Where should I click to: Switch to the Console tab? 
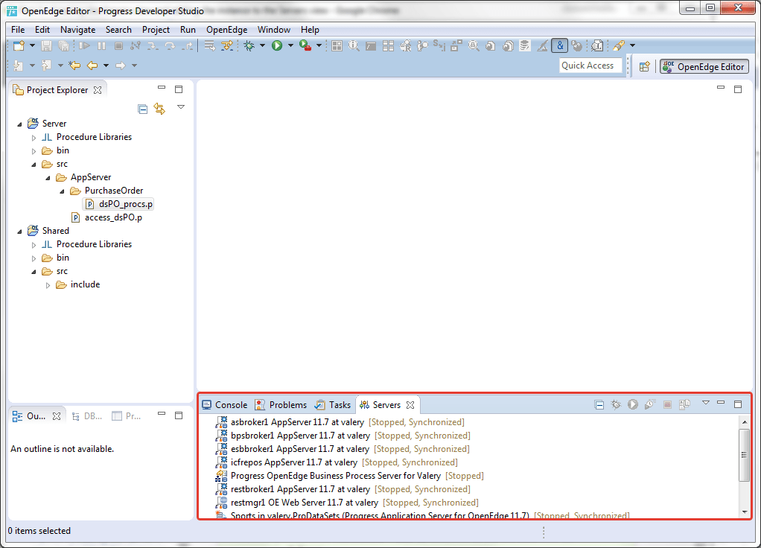[x=225, y=405]
